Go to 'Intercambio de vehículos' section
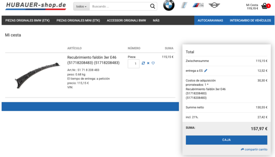Screen dimensions: 275x157 click(250, 20)
